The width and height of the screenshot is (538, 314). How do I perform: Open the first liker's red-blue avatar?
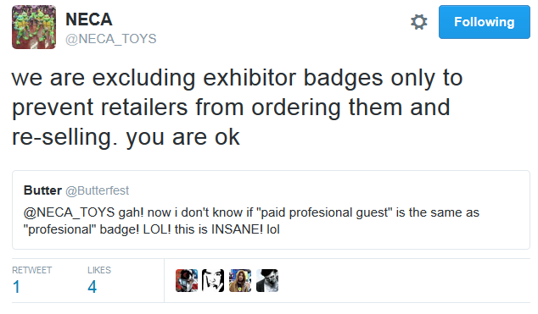point(187,280)
